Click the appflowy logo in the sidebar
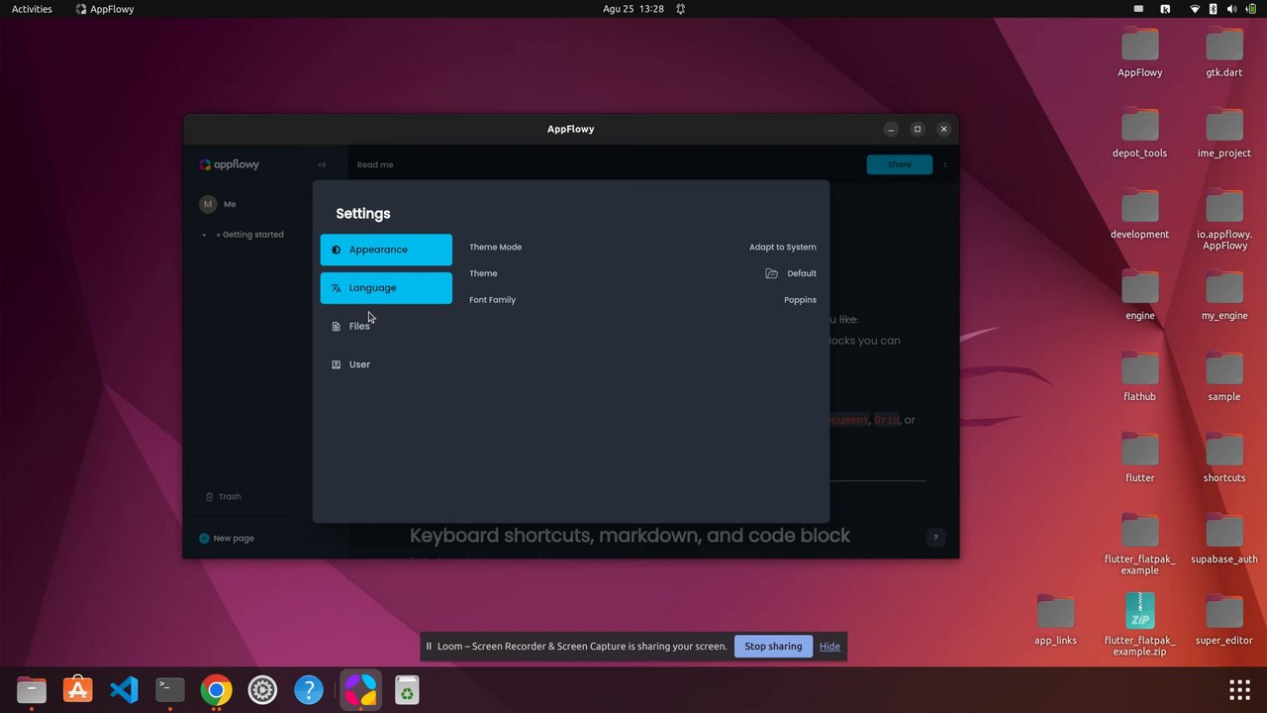Viewport: 1267px width, 713px height. (229, 164)
